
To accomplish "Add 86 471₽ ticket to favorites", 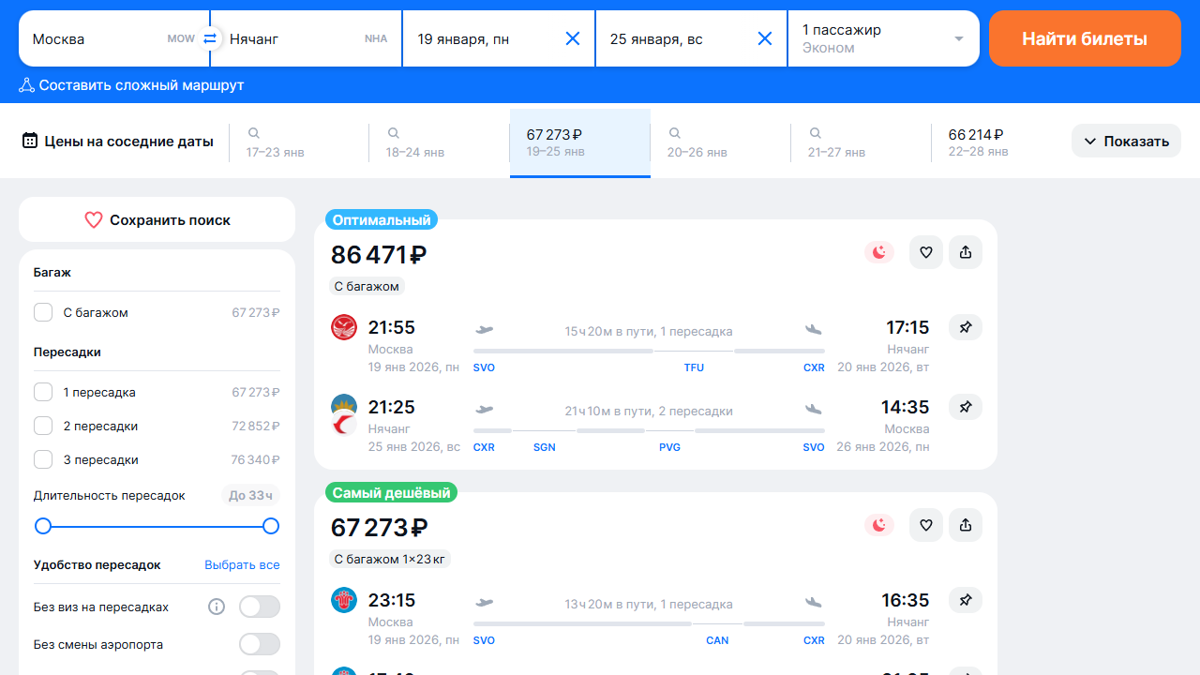I will 926,252.
